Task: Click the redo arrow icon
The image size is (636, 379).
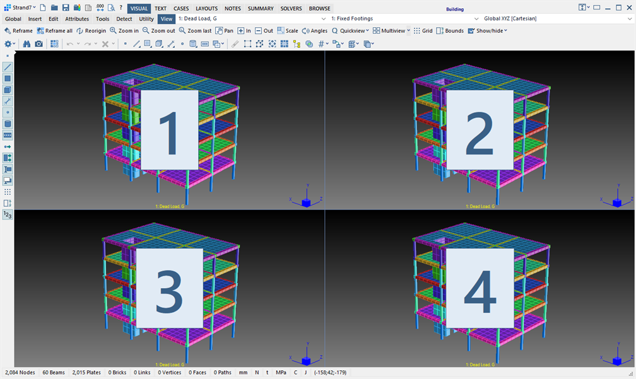Action: [88, 44]
